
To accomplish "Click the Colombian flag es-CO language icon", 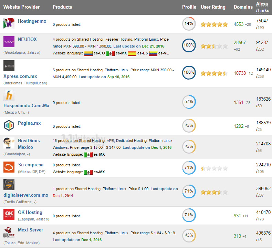I will click(x=88, y=53).
